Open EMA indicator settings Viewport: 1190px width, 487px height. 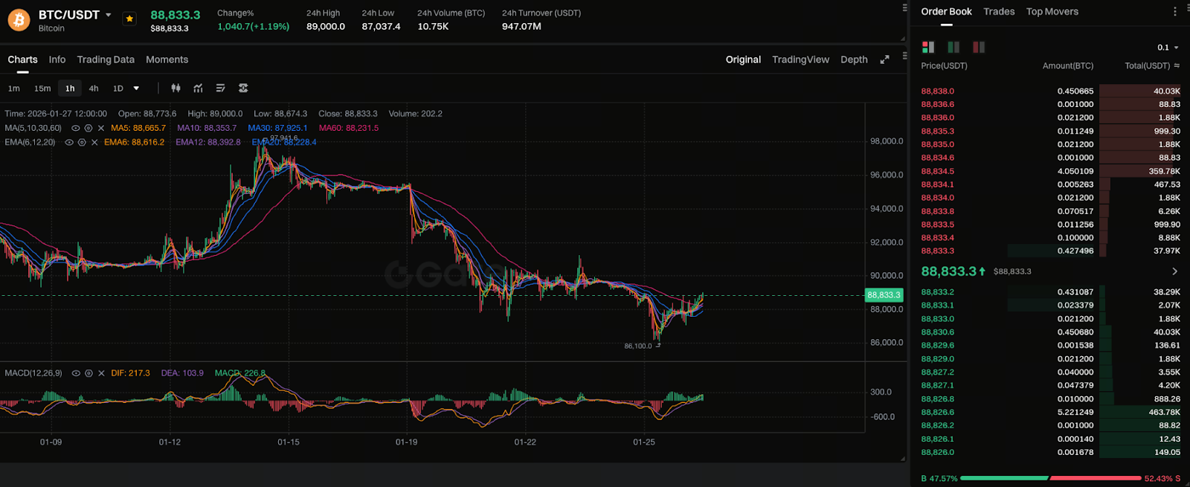(82, 142)
